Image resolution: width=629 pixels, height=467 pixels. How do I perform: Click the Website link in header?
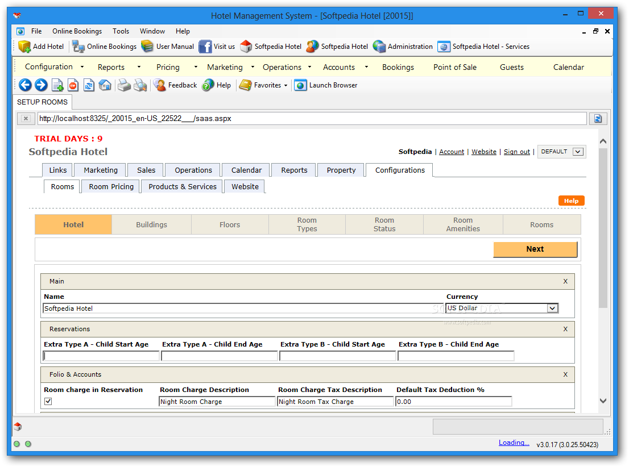point(484,152)
